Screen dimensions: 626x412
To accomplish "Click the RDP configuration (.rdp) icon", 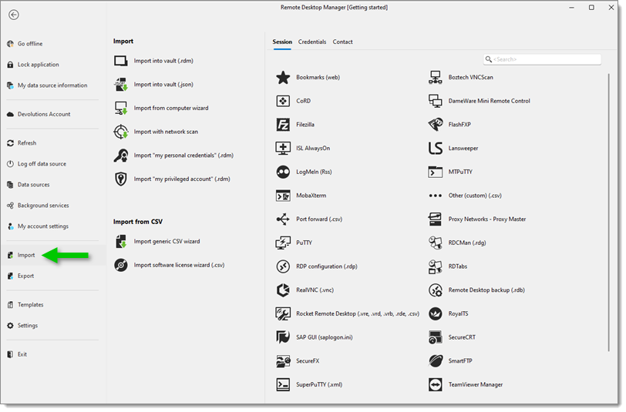I will point(283,266).
